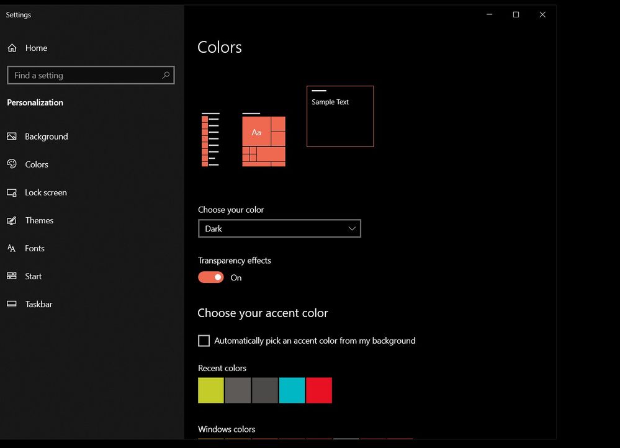This screenshot has height=448, width=620.
Task: Select the yellow-green recent color
Action: 211,390
